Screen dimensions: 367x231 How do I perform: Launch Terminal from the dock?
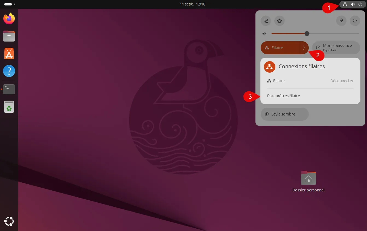tap(9, 89)
